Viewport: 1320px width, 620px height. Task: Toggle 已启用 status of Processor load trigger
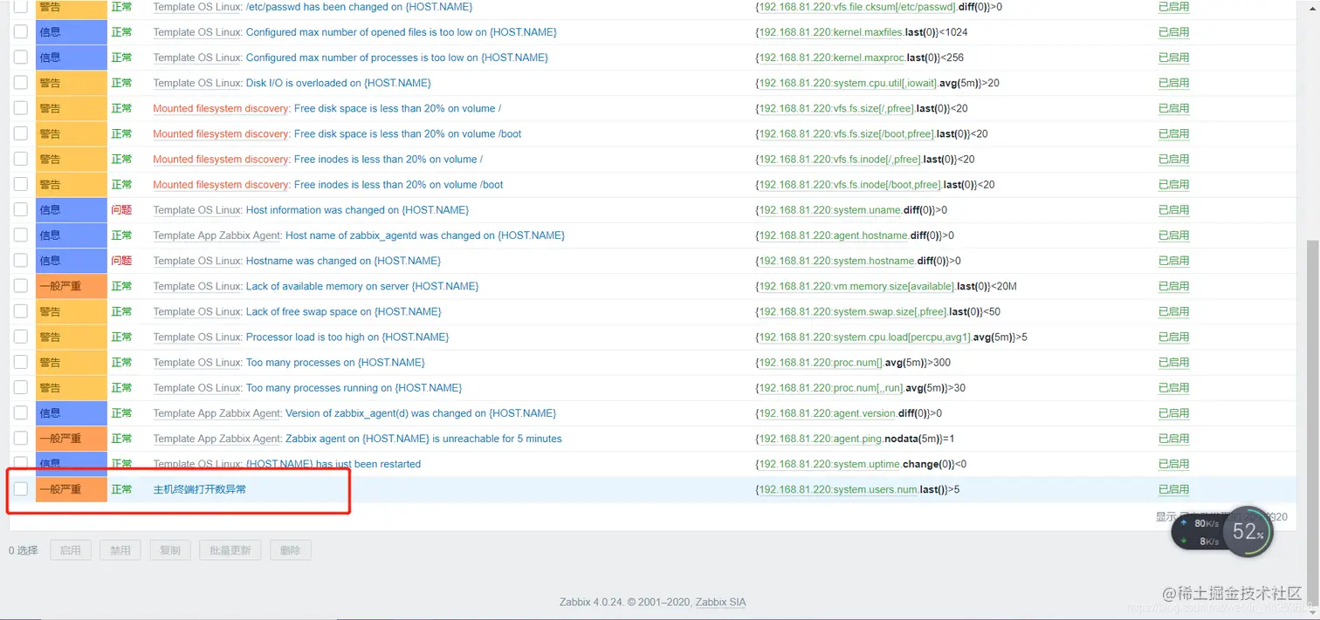coord(1173,337)
